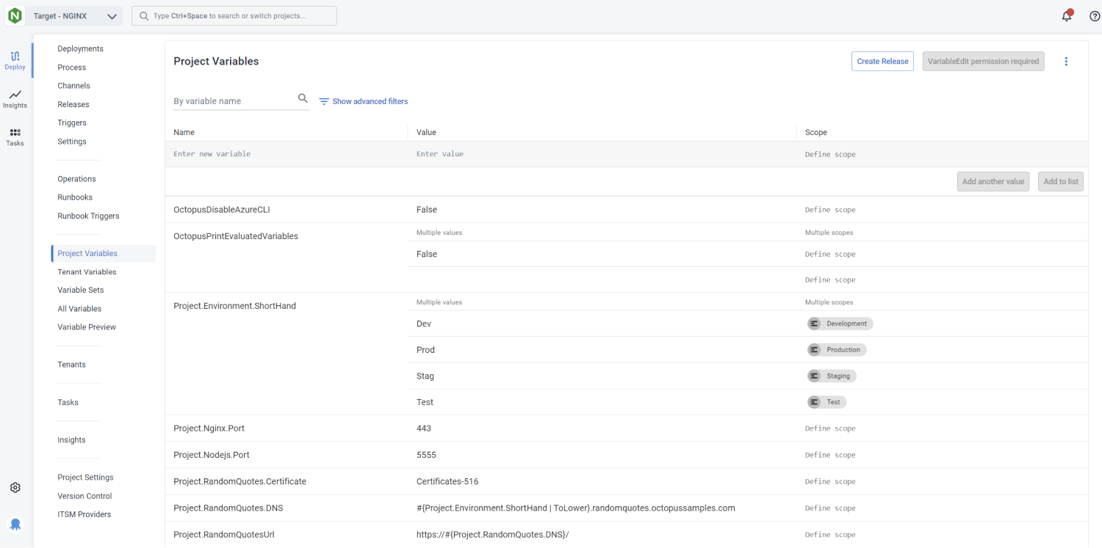Click the variable name search magnifier icon
1102x548 pixels.
click(x=303, y=99)
